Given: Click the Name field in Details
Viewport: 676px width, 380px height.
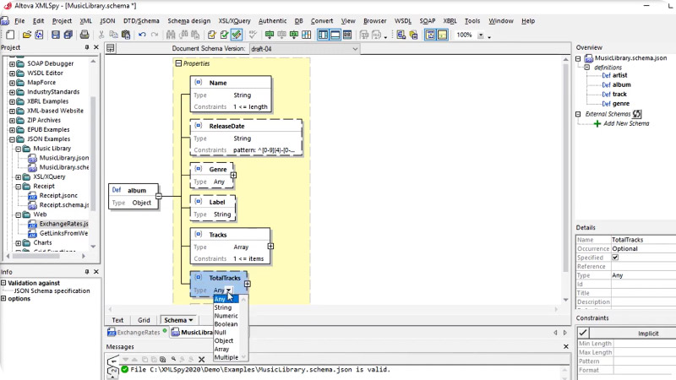Looking at the screenshot, I should [x=643, y=240].
